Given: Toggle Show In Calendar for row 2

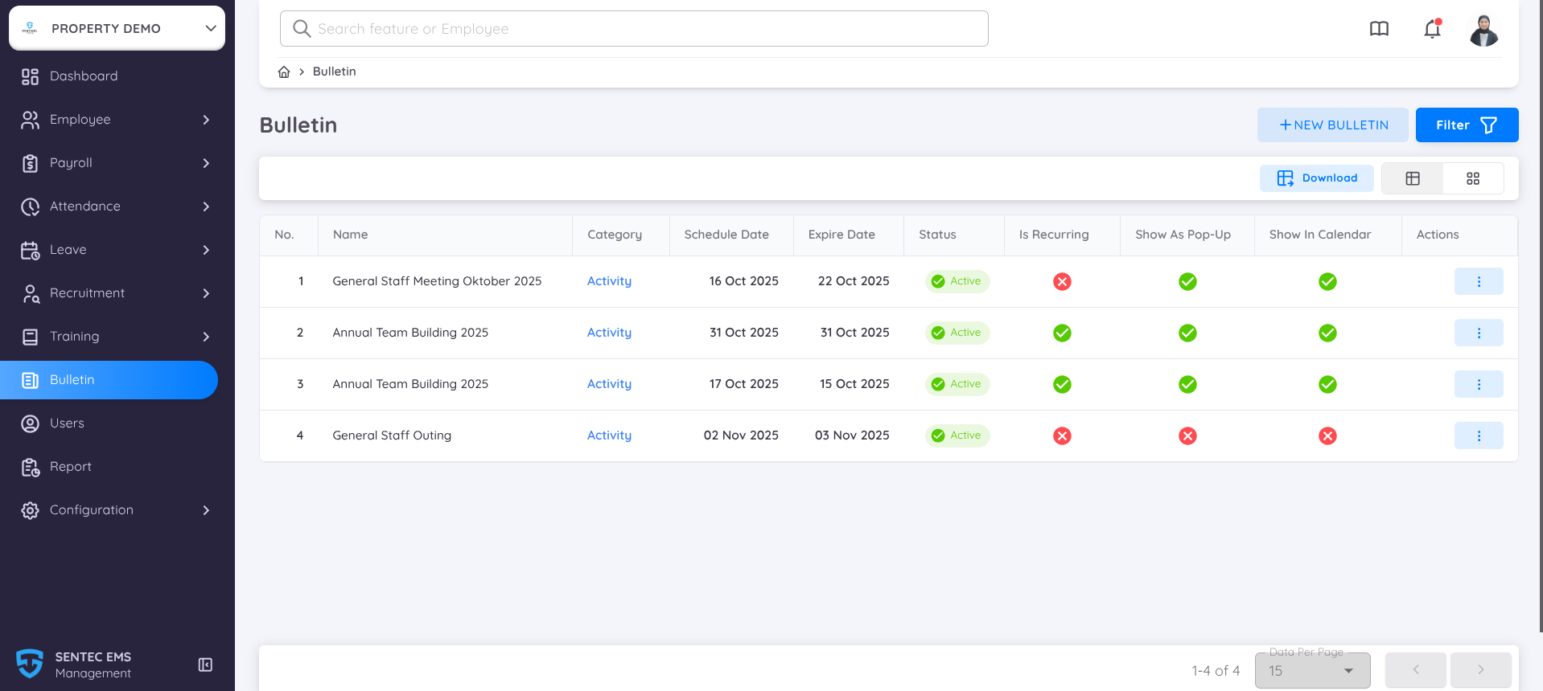Looking at the screenshot, I should pos(1327,333).
